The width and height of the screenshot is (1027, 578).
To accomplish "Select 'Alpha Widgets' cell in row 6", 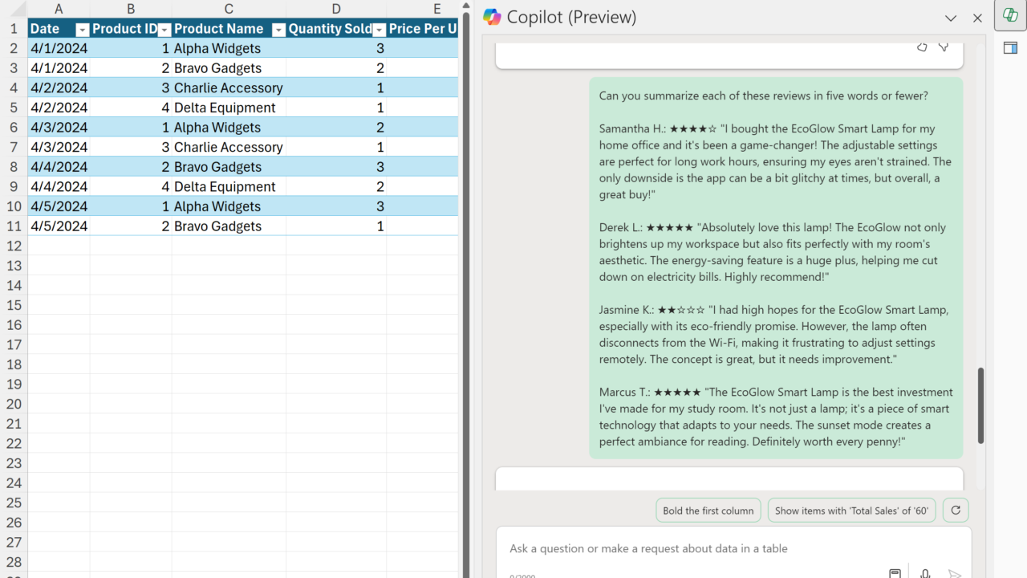I will click(x=229, y=128).
